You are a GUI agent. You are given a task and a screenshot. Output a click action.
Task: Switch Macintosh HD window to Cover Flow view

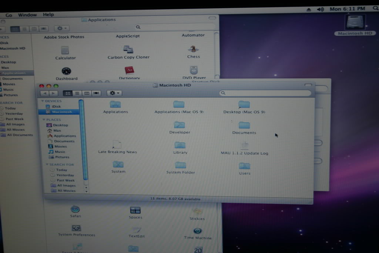click(x=96, y=93)
